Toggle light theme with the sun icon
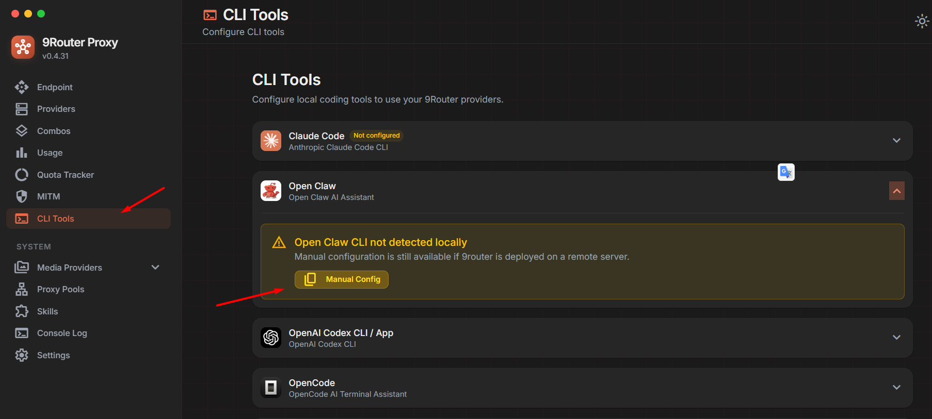 pos(922,21)
